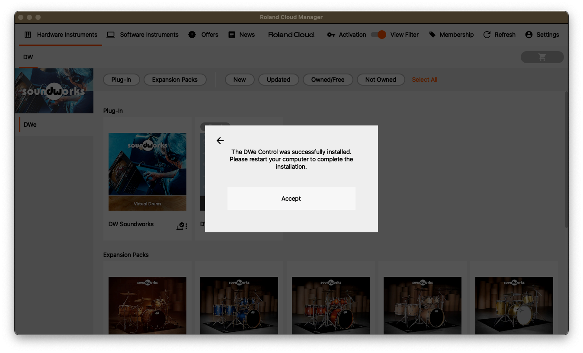Toggle the Updated filter chip
Viewport: 583px width, 353px height.
tap(279, 80)
